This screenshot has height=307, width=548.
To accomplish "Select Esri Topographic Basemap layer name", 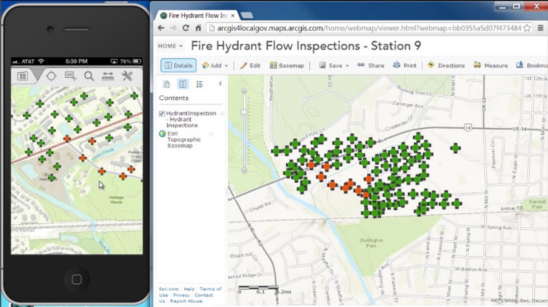I will click(x=184, y=140).
